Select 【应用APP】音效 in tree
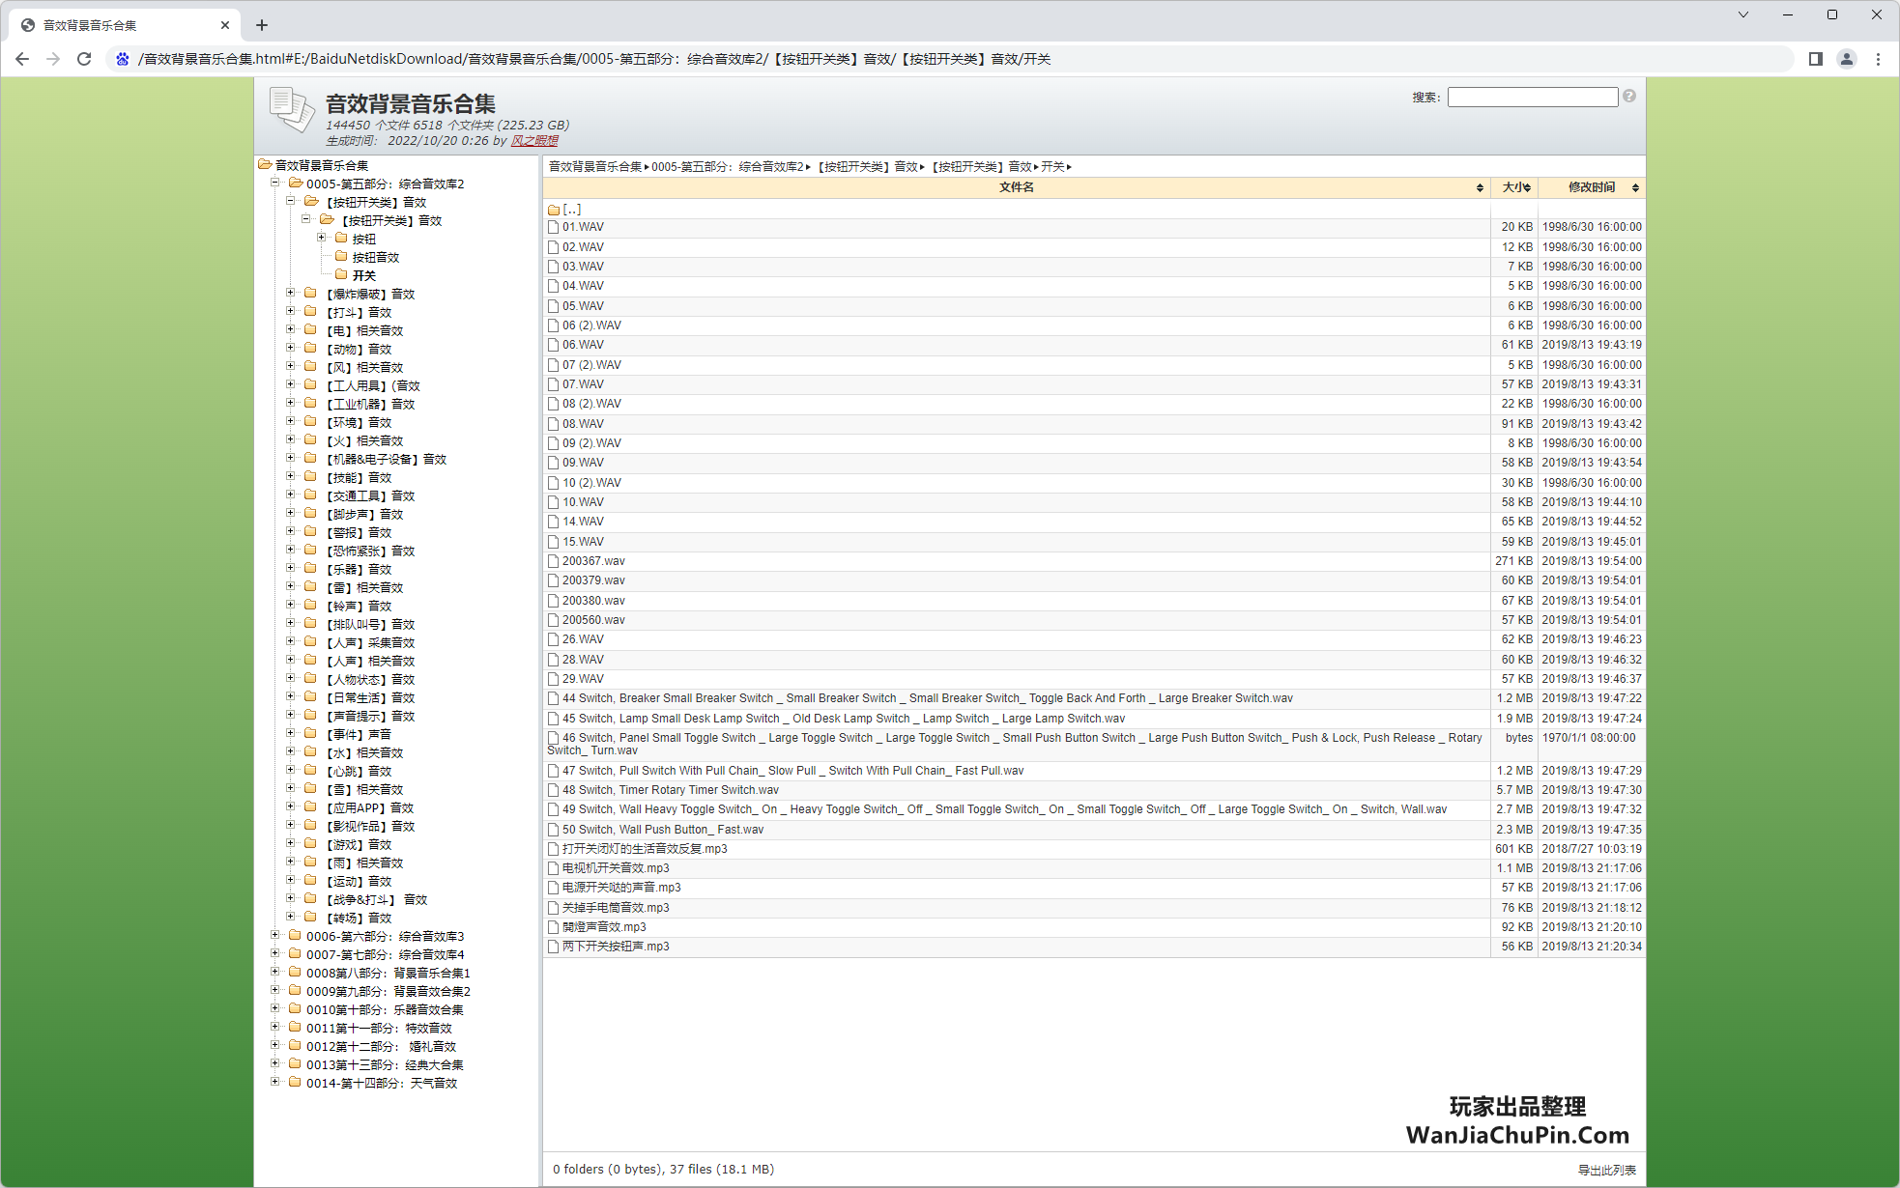Image resolution: width=1900 pixels, height=1188 pixels. click(x=368, y=808)
